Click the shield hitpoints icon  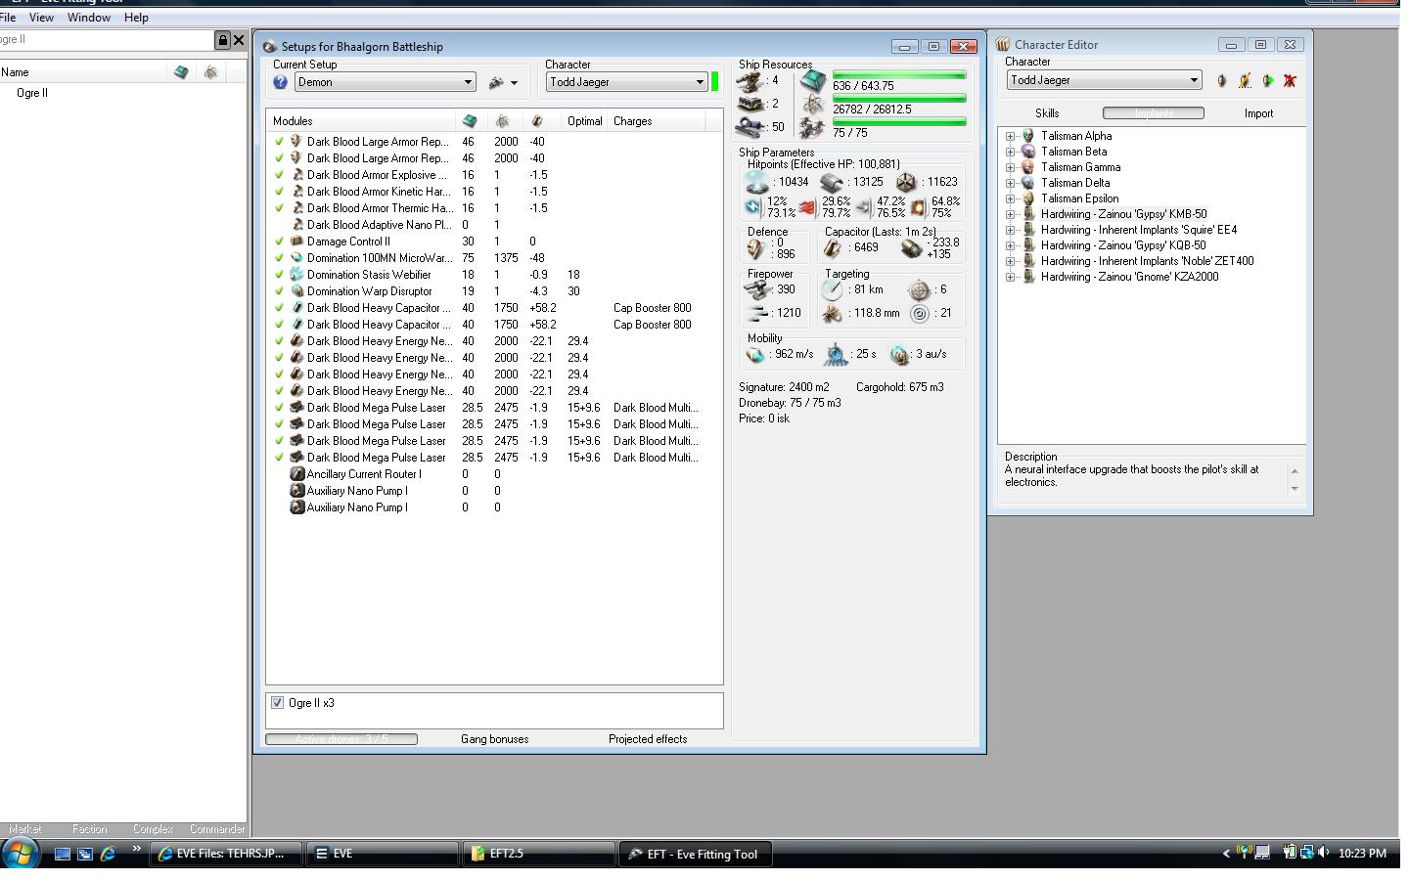pos(757,182)
